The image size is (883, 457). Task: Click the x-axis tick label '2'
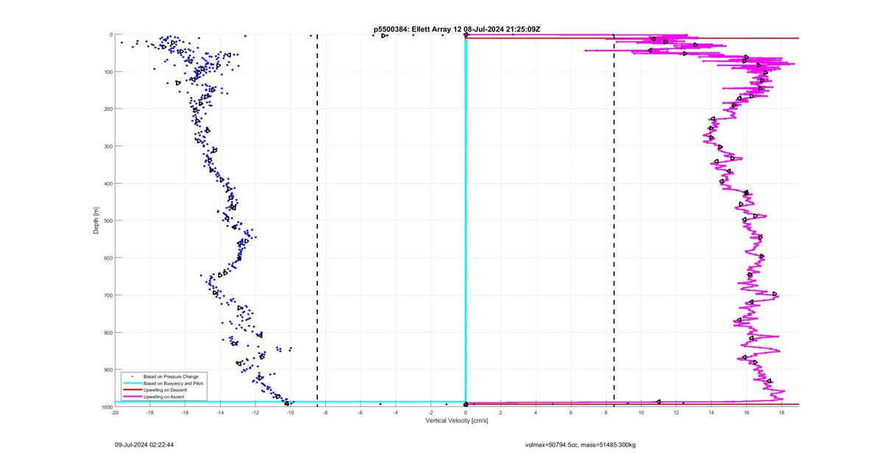501,412
